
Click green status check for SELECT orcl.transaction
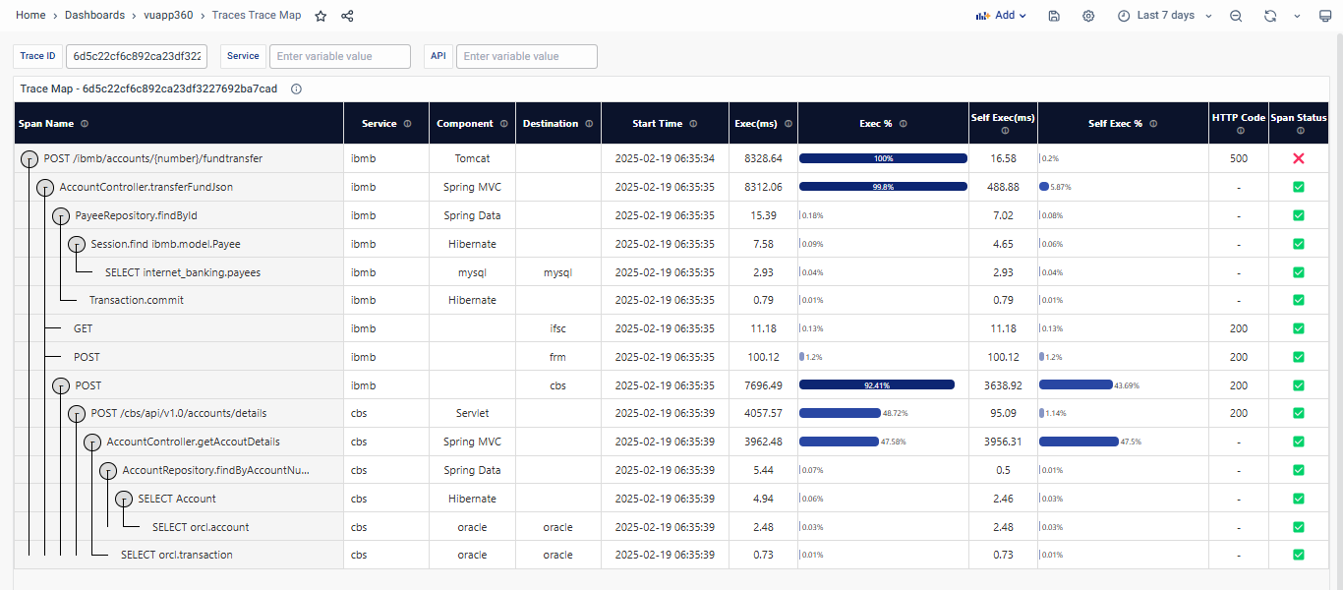click(1298, 555)
